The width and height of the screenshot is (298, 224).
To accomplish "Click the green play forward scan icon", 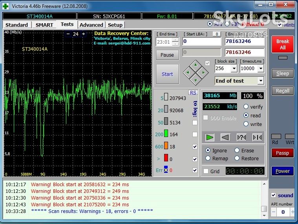I will (209, 137).
